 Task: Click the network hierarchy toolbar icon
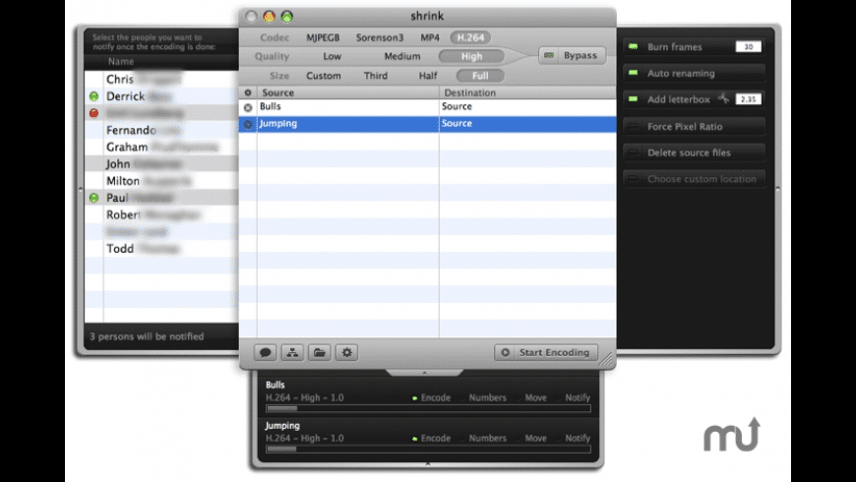tap(292, 352)
